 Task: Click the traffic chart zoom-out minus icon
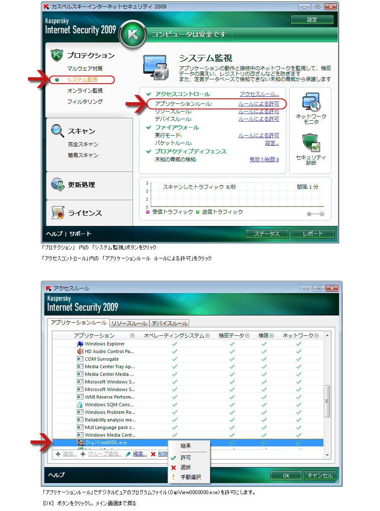click(322, 214)
